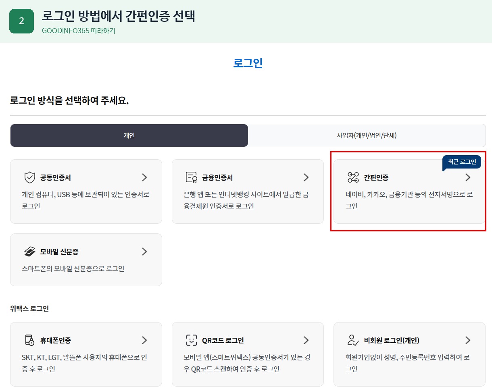
Task: Choose 모바일 신분증 login title
Action: (x=59, y=252)
